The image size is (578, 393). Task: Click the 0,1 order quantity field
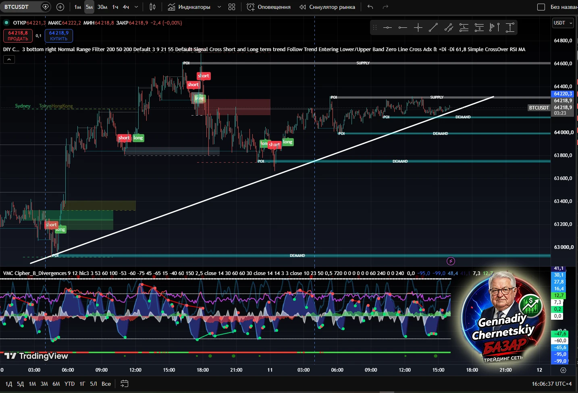[x=39, y=36]
